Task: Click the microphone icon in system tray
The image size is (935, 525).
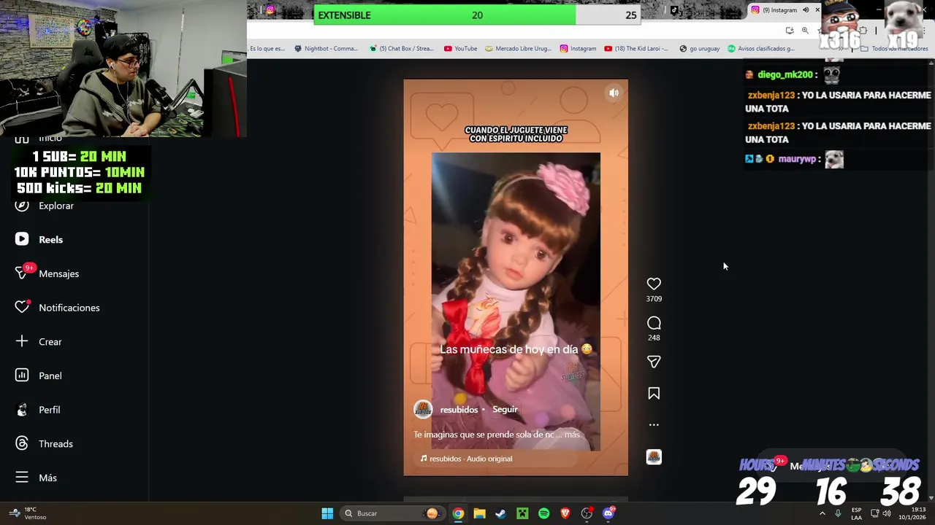Action: [x=838, y=513]
